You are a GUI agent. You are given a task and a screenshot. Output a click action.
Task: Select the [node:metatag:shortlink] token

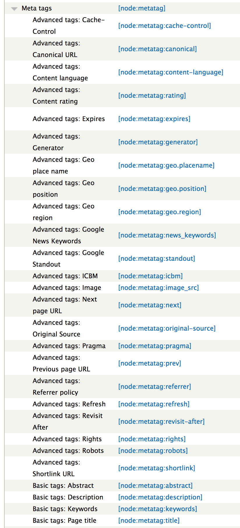(x=157, y=468)
